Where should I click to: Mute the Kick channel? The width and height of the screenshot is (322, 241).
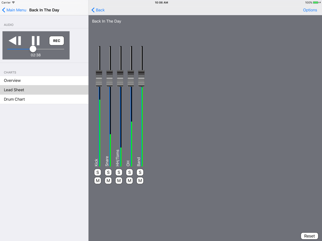coord(98,181)
